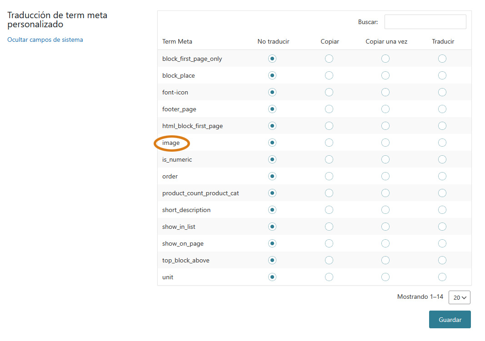Click Ocultar campos de sistema link
The image size is (485, 341).
45,40
